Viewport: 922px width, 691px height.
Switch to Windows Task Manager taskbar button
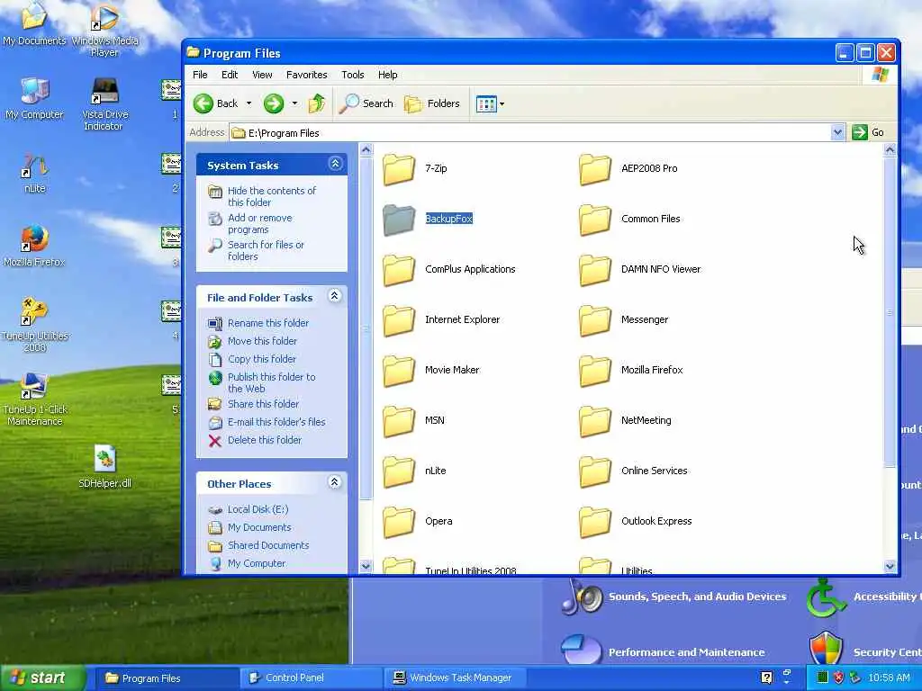click(456, 678)
